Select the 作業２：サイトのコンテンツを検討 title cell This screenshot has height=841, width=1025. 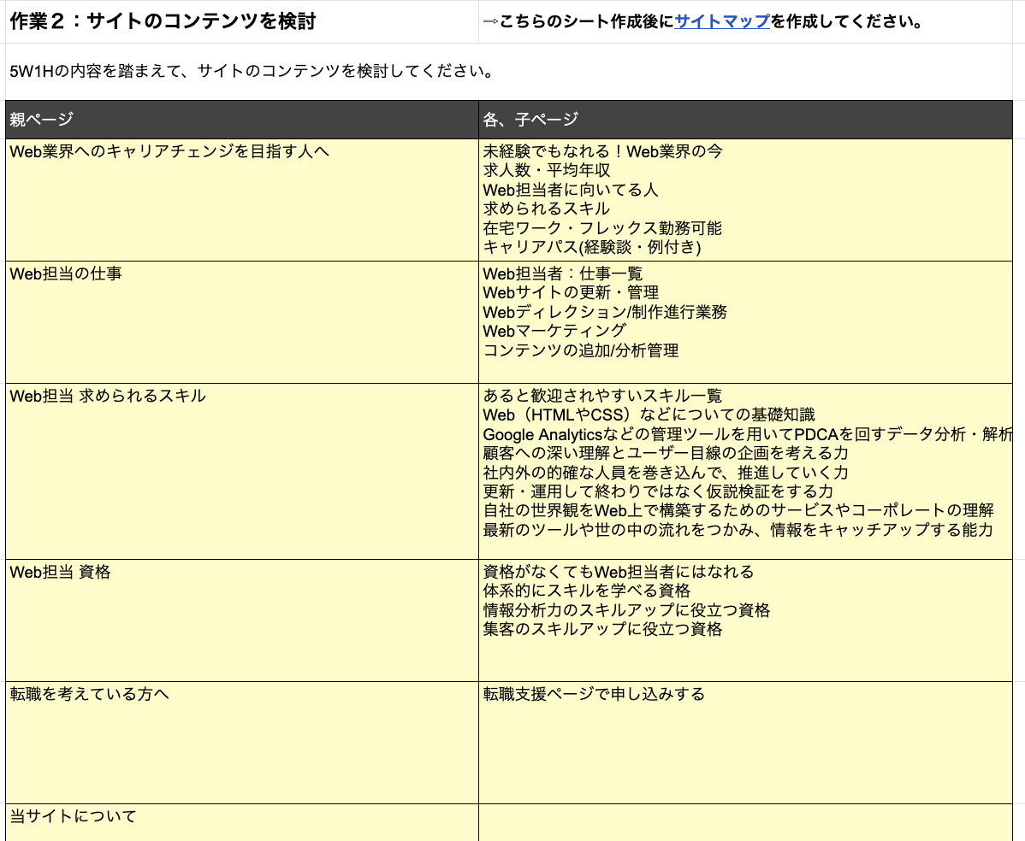pos(163,22)
